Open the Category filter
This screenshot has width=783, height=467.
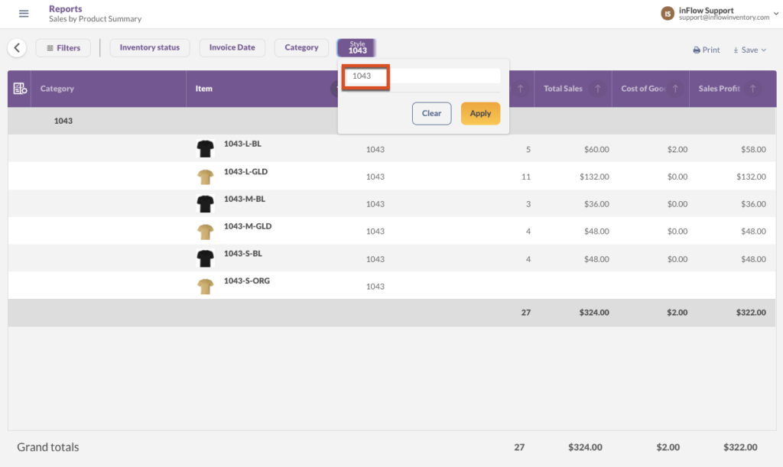(x=301, y=47)
